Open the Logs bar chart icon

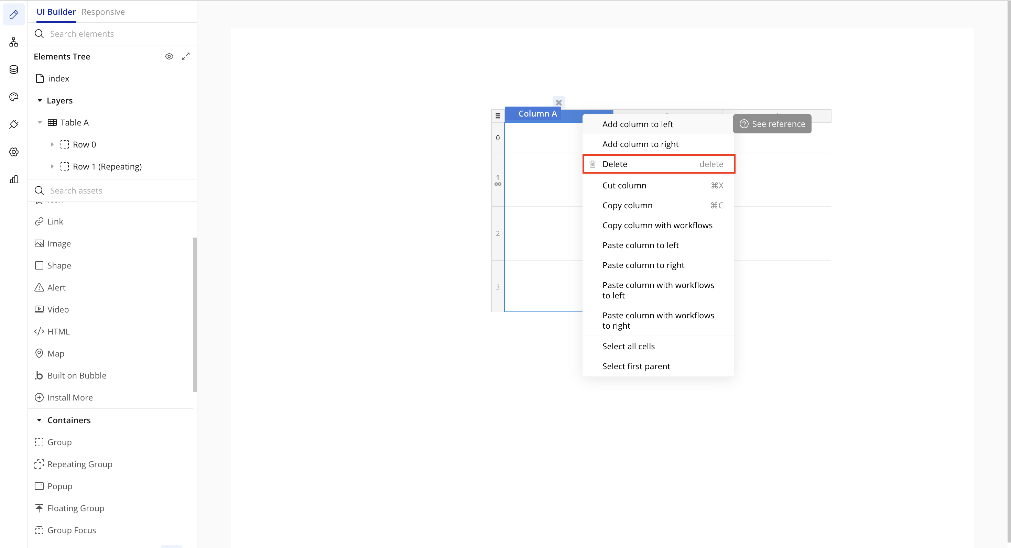[x=14, y=180]
